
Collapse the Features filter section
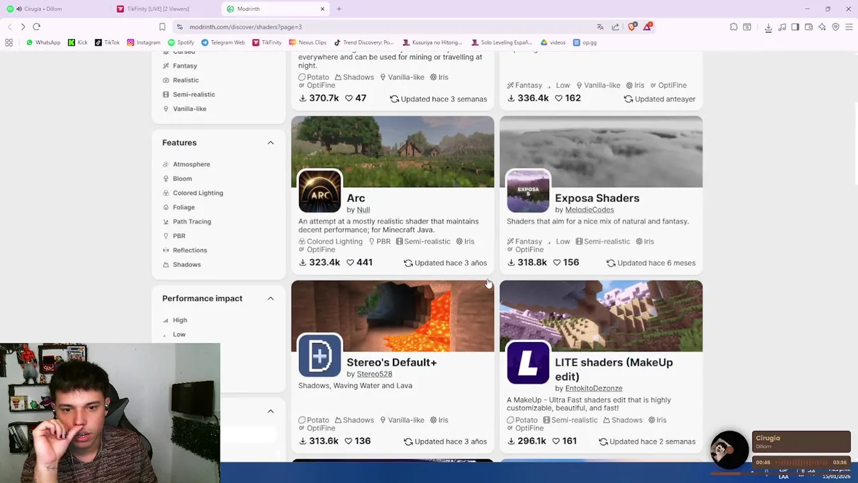pos(271,143)
